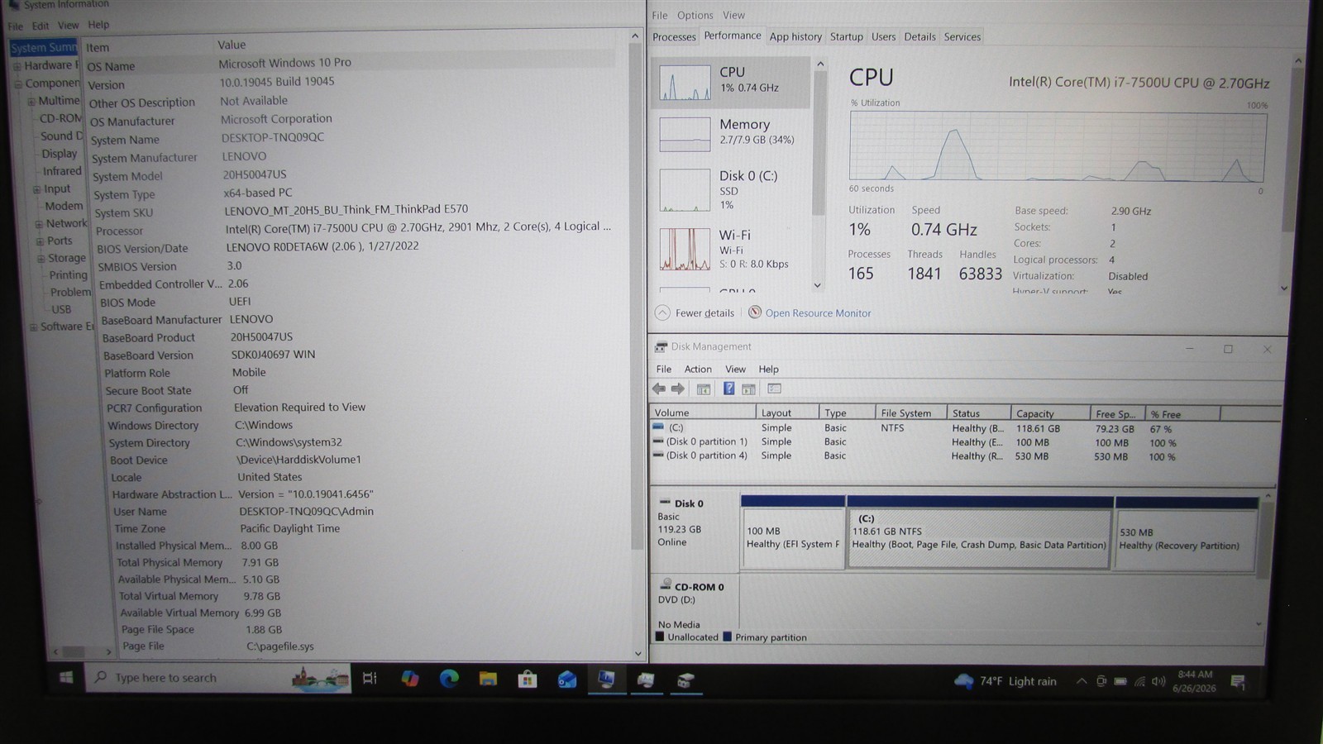Select System Summary in the tree
Image resolution: width=1323 pixels, height=744 pixels.
pos(45,47)
